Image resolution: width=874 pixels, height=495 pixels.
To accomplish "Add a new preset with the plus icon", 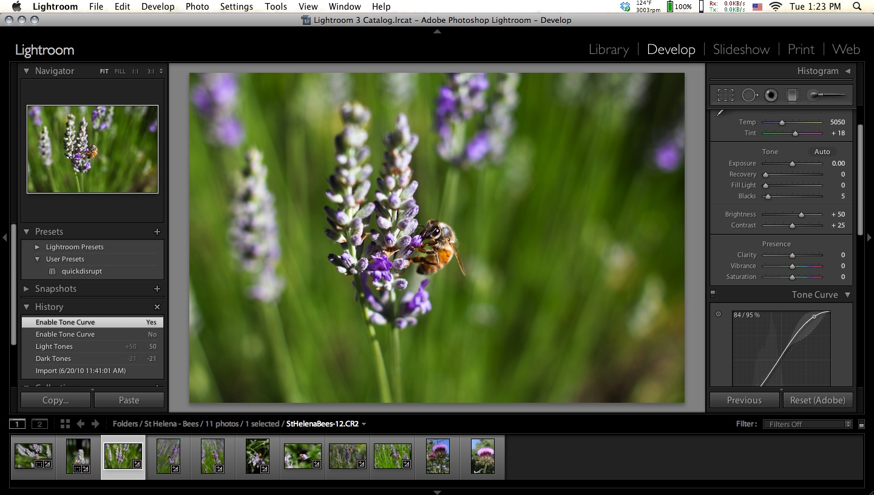I will [x=157, y=232].
